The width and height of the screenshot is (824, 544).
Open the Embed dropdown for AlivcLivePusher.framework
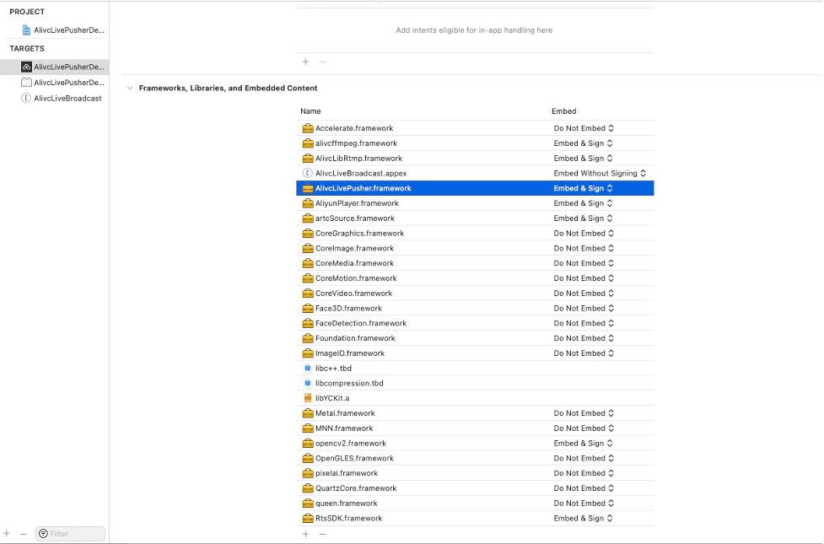(584, 188)
